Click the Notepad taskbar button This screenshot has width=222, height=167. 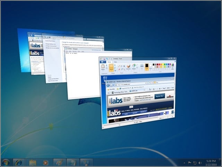[73, 162]
